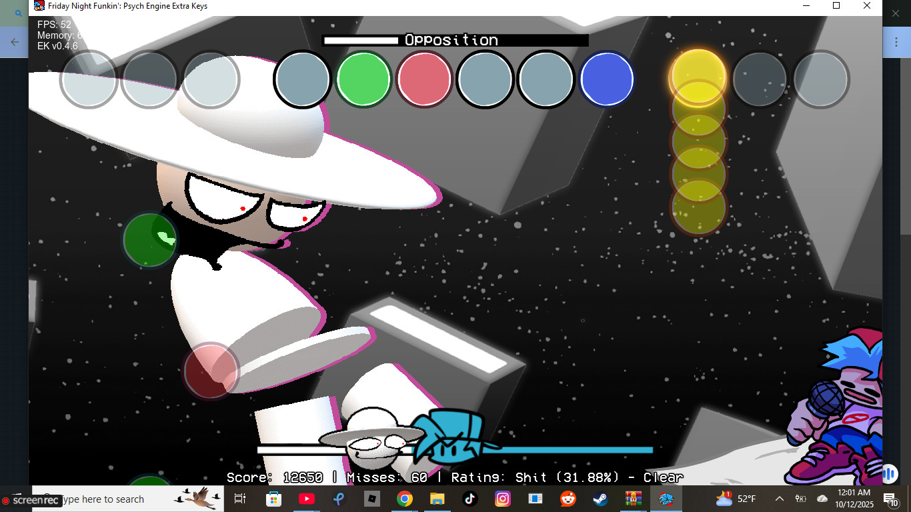The width and height of the screenshot is (911, 512).
Task: Click the red receptor in the strum row
Action: [x=424, y=79]
